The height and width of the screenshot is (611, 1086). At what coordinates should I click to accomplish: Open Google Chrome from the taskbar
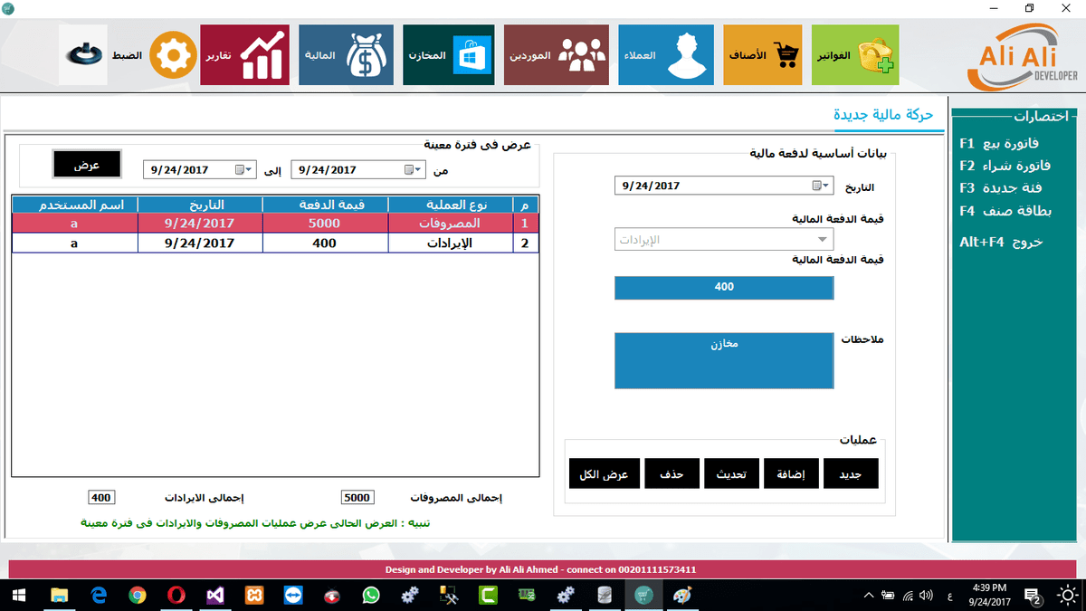[x=138, y=595]
